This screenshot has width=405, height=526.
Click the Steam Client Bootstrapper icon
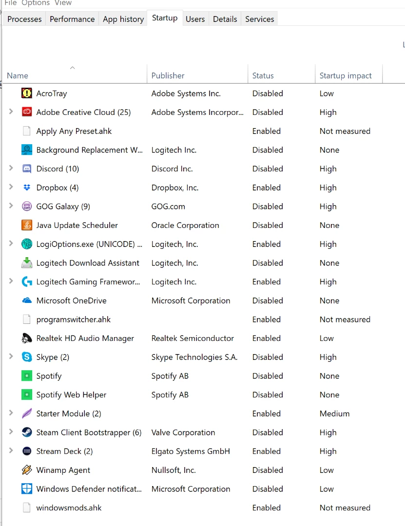pyautogui.click(x=27, y=432)
